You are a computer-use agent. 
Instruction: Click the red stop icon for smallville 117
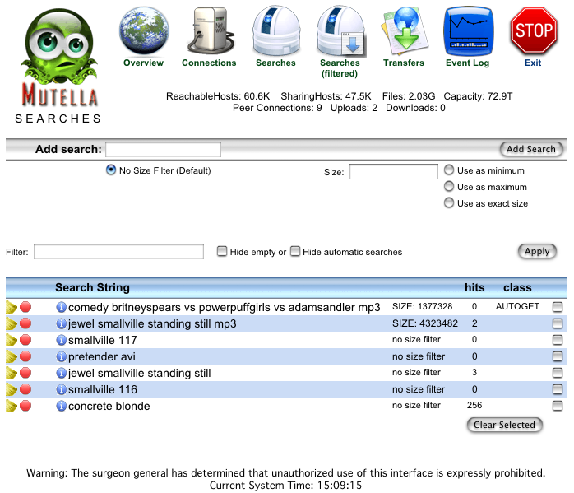(x=25, y=340)
